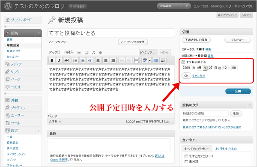257x167 pixels.
Task: Click the post title input field
Action: pos(111,33)
